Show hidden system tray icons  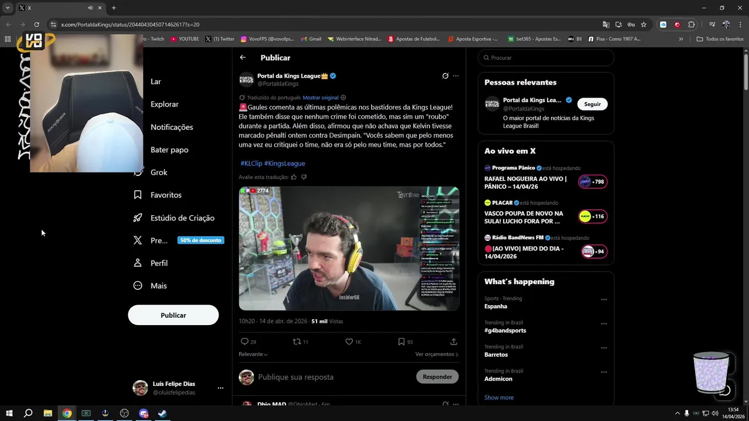click(x=678, y=413)
